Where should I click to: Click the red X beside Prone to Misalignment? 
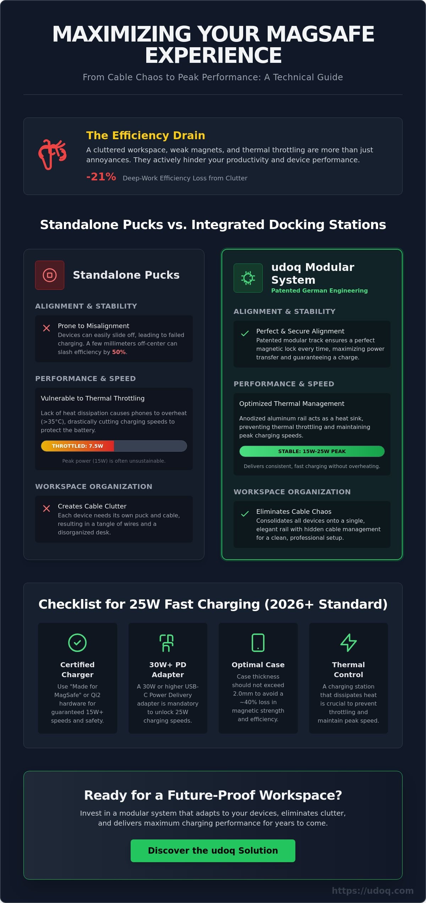click(x=47, y=328)
